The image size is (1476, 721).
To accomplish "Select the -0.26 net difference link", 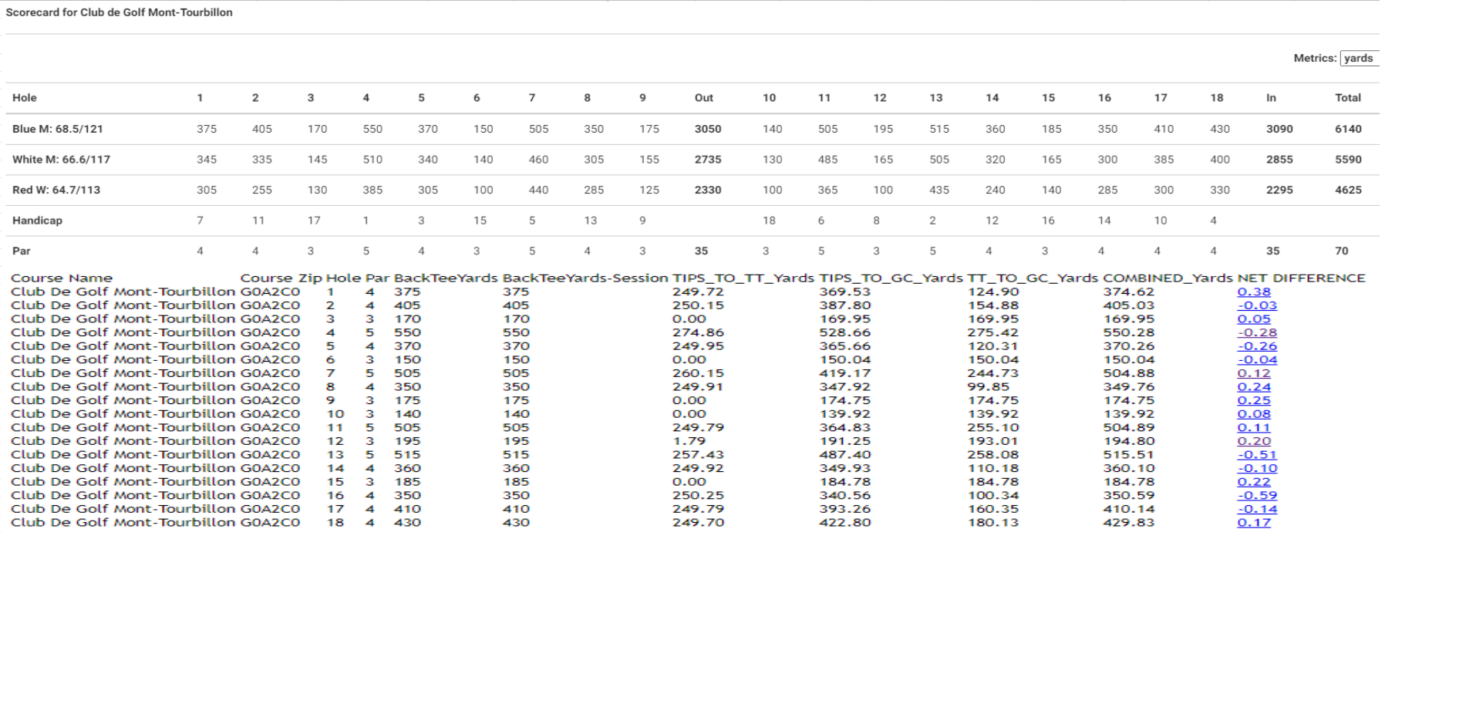I will (x=1257, y=346).
